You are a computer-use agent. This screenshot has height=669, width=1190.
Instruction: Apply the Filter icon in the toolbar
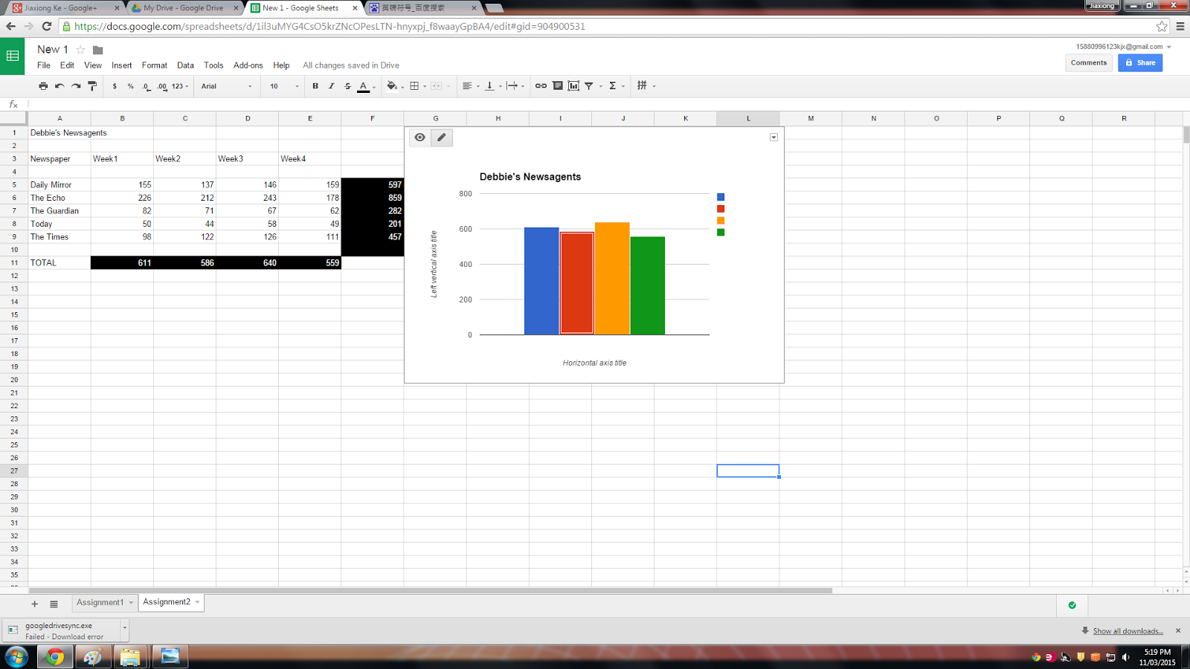588,85
